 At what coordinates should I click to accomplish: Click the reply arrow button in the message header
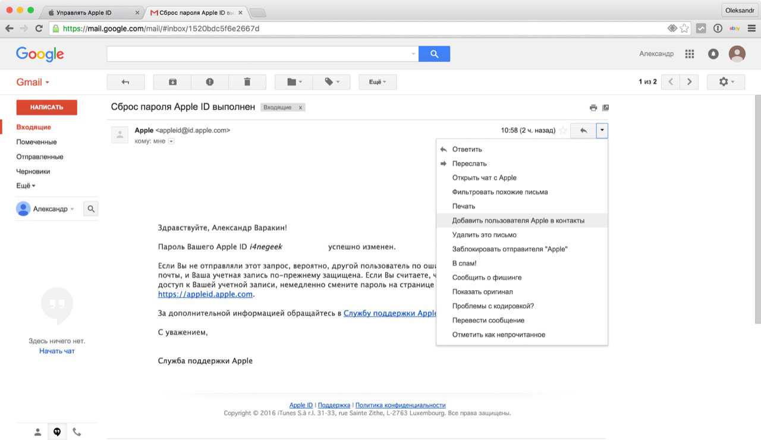coord(583,131)
